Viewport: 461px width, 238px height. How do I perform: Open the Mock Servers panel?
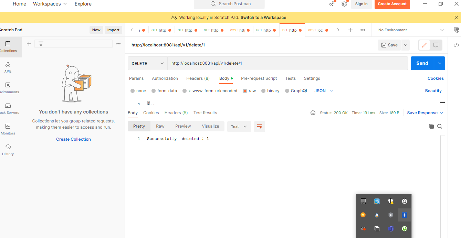coord(8,107)
